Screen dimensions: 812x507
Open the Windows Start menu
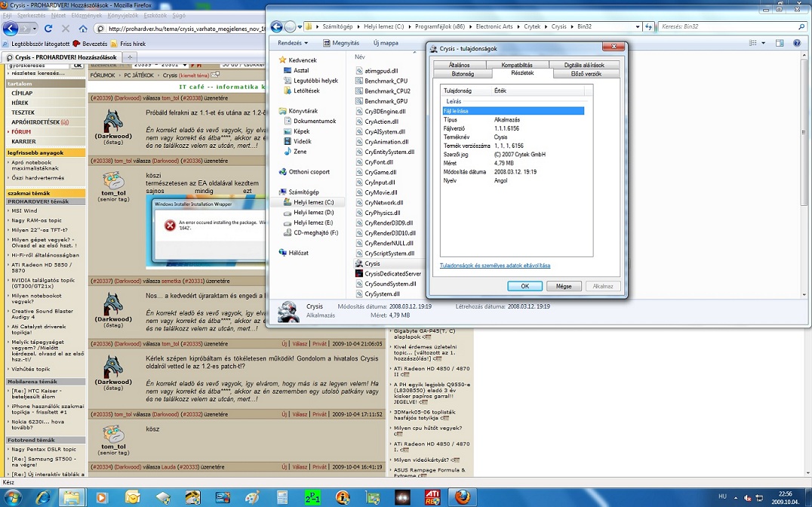[x=12, y=497]
